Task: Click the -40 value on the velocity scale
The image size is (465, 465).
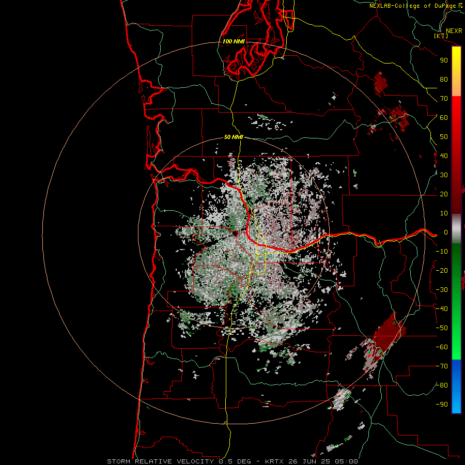Action: pyautogui.click(x=442, y=309)
